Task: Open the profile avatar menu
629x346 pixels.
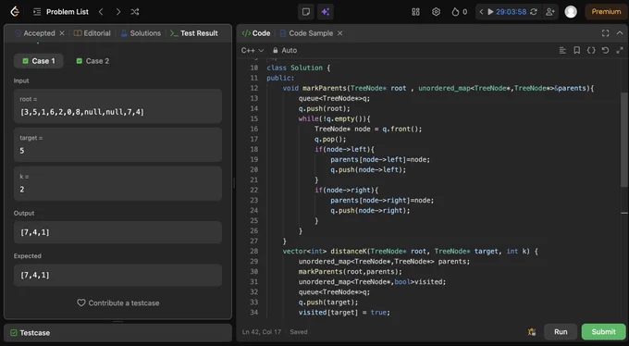Action: pyautogui.click(x=571, y=12)
